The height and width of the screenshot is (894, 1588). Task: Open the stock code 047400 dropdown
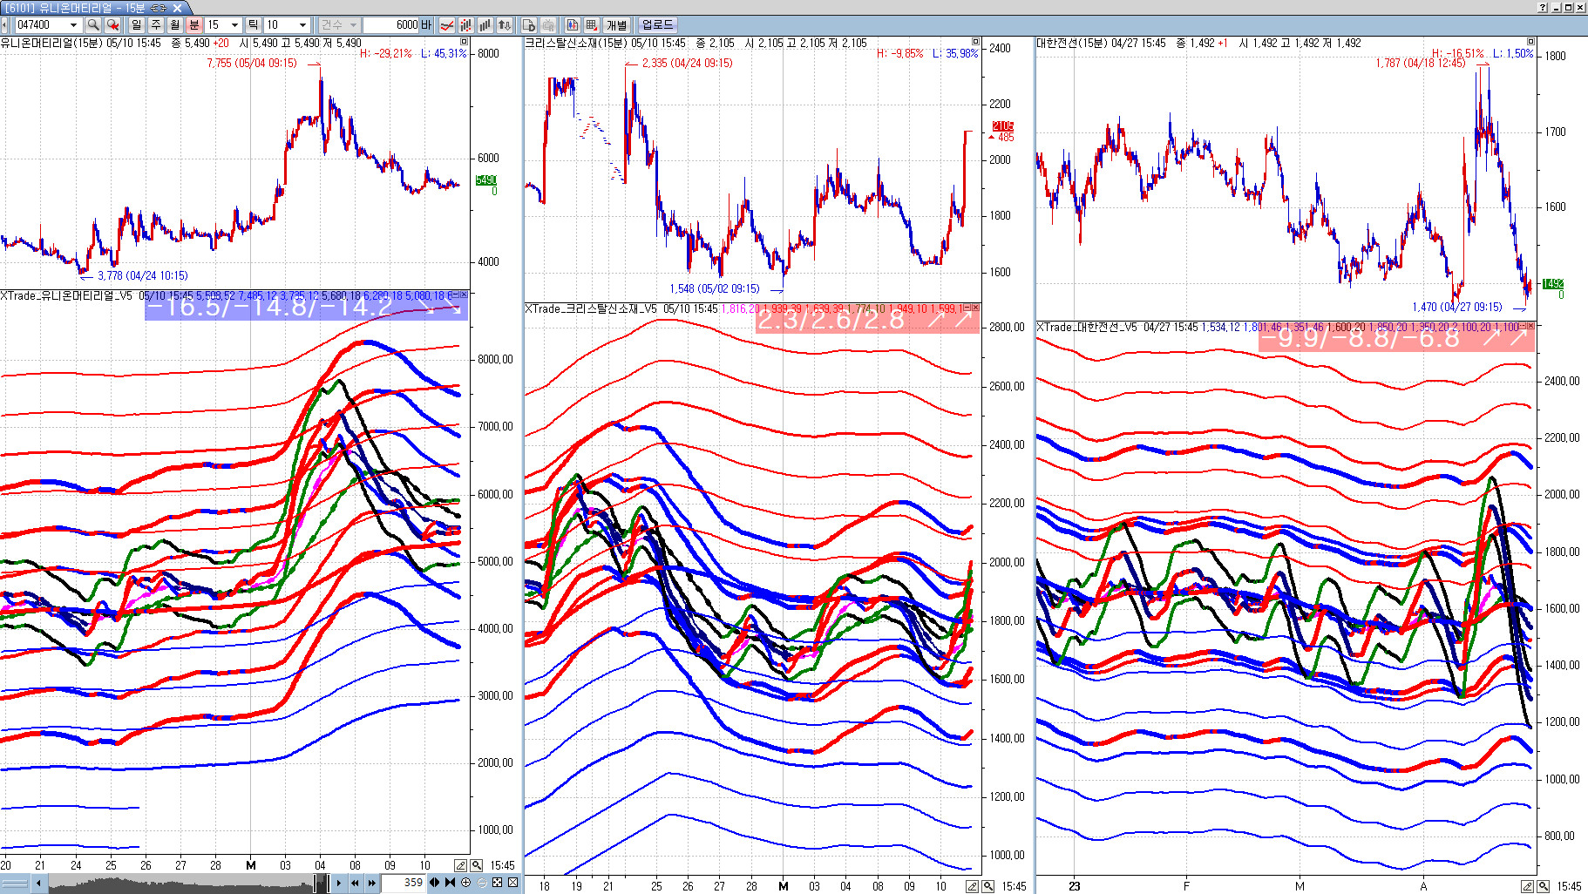click(x=73, y=25)
